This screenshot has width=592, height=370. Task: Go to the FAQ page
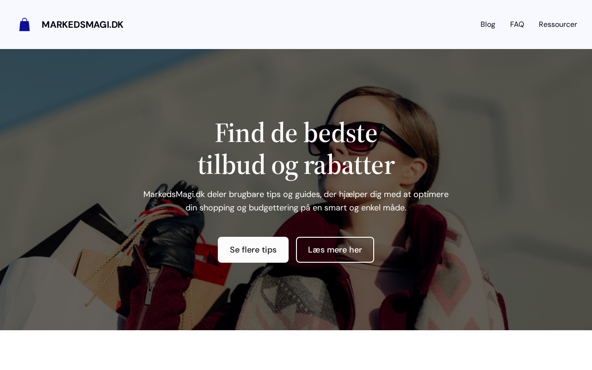pos(517,25)
